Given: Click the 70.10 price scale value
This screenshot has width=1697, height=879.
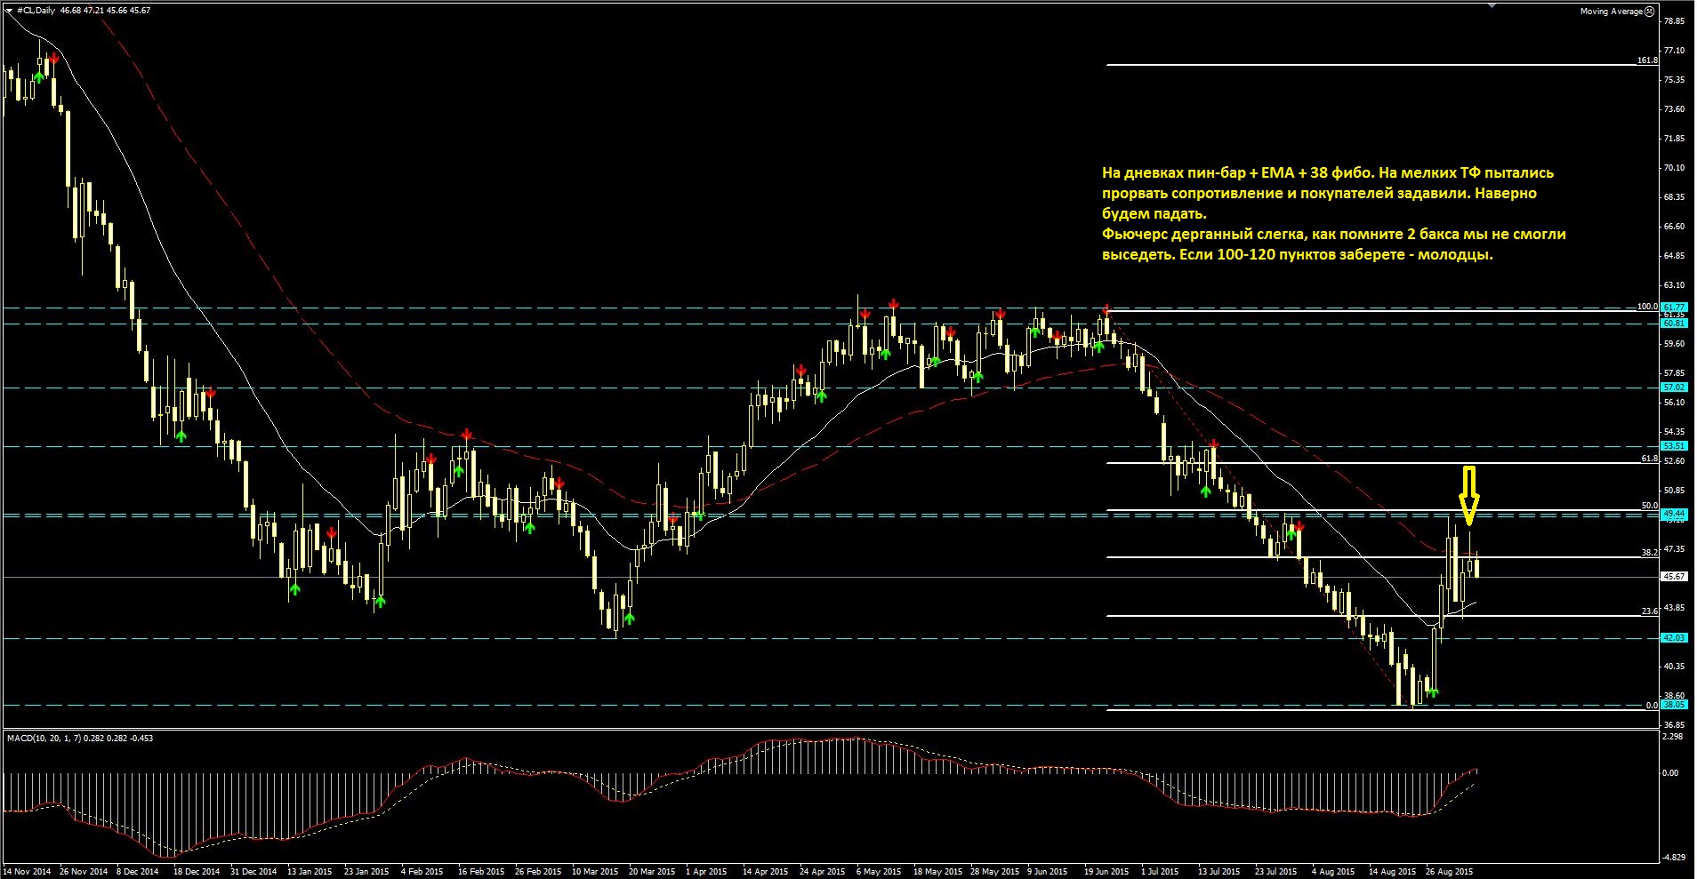Looking at the screenshot, I should point(1674,167).
